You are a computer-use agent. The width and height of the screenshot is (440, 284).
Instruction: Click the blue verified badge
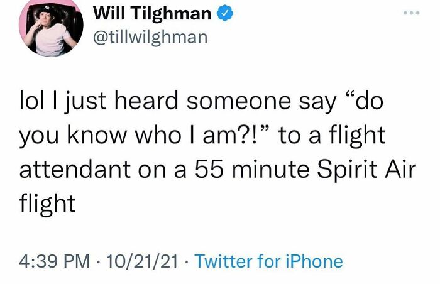pyautogui.click(x=224, y=13)
